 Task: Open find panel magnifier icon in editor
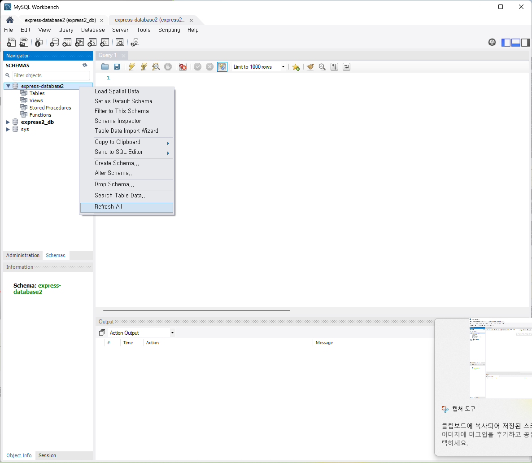(x=322, y=66)
